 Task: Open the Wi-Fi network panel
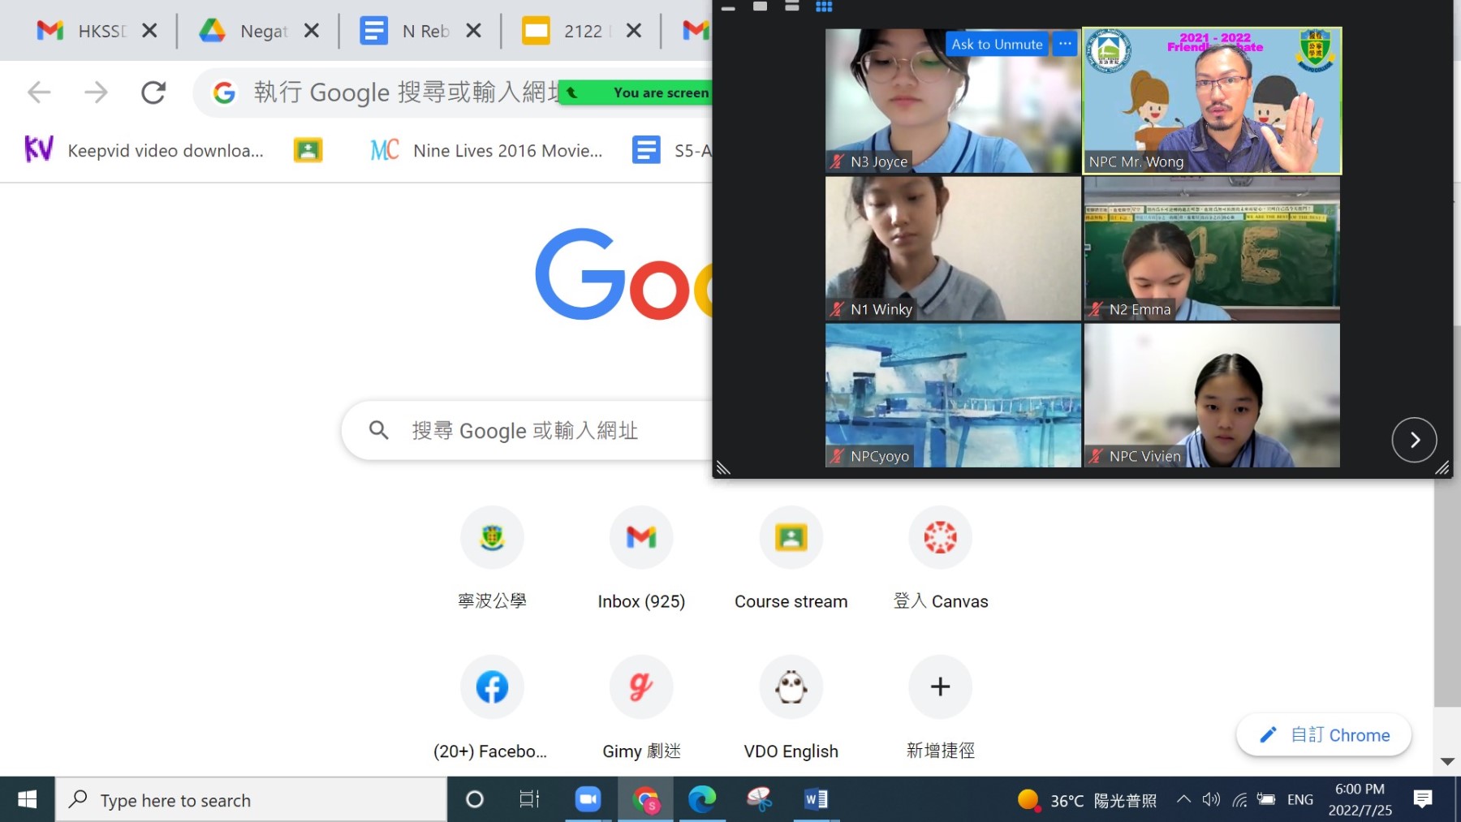tap(1239, 800)
